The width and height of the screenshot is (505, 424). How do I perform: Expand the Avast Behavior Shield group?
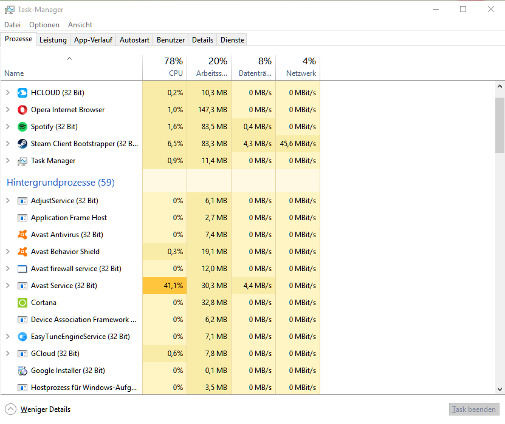pyautogui.click(x=8, y=252)
